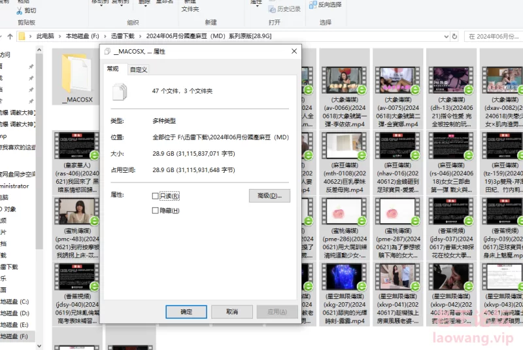Screen dimensions: 523x350
Task: Click the green sync badge on pme-286 thumbnail
Action: click(362, 221)
